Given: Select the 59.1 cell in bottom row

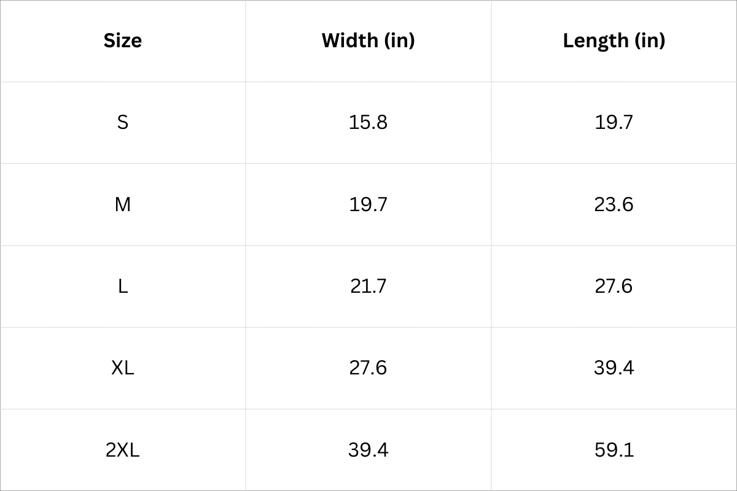Looking at the screenshot, I should click(x=614, y=450).
